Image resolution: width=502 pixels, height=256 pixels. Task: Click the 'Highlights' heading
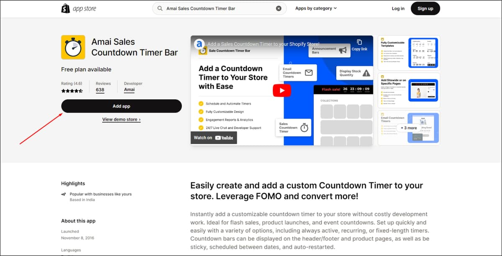coord(73,184)
